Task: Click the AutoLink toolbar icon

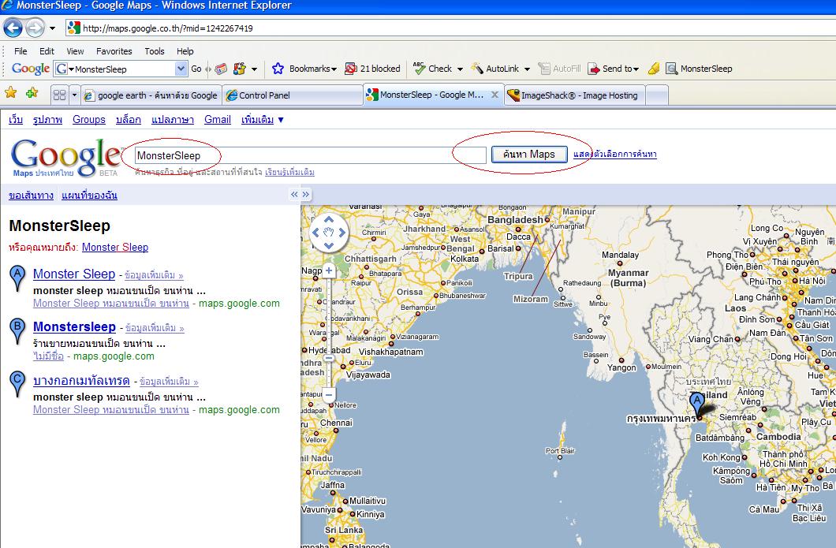Action: pos(477,69)
